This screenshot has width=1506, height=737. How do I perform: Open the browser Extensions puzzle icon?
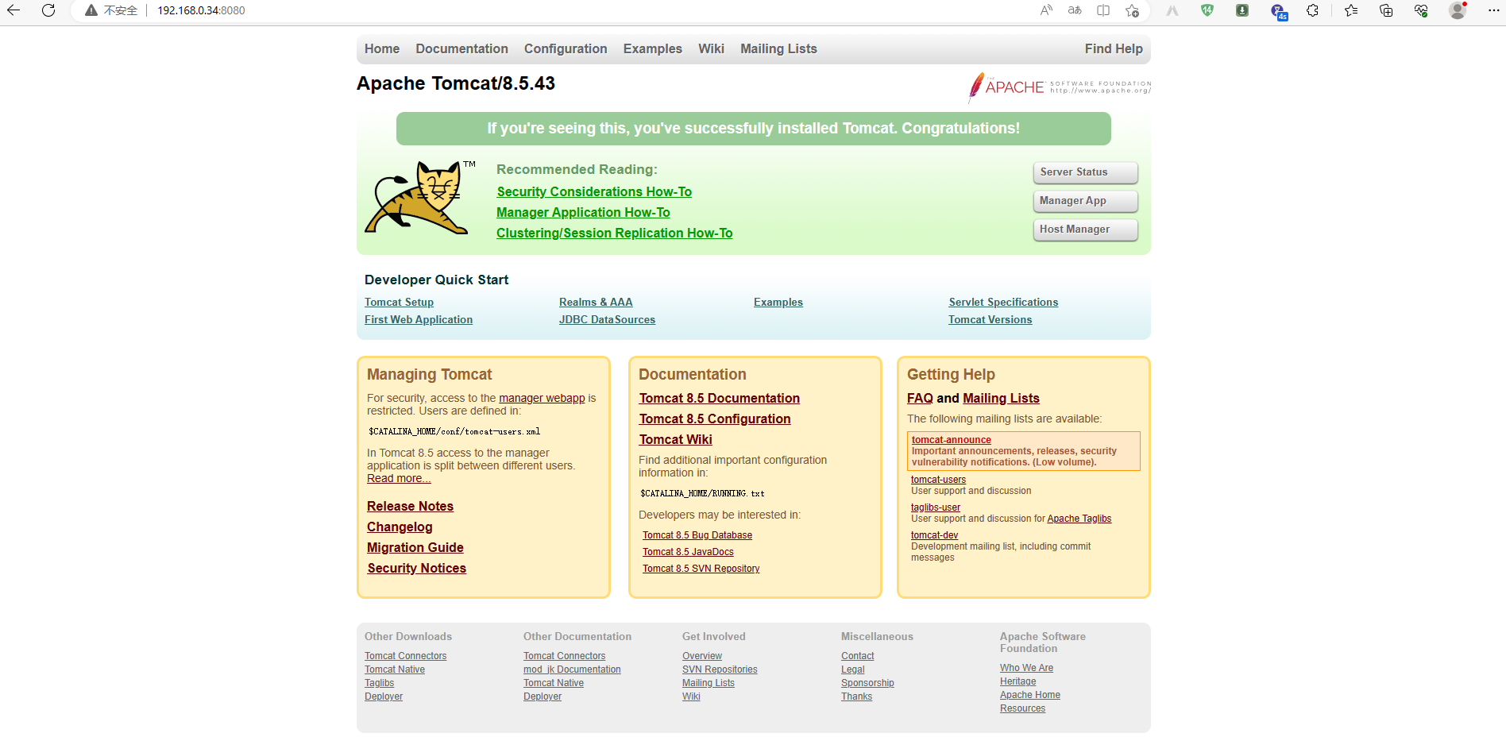1312,10
